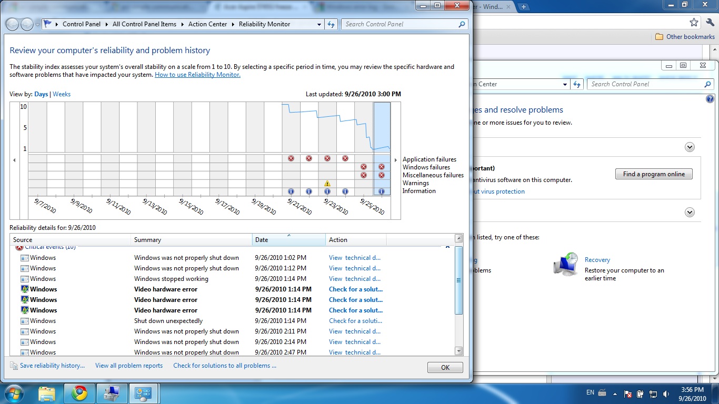Click the Application failures icon for 9/21/2010

pyautogui.click(x=291, y=158)
